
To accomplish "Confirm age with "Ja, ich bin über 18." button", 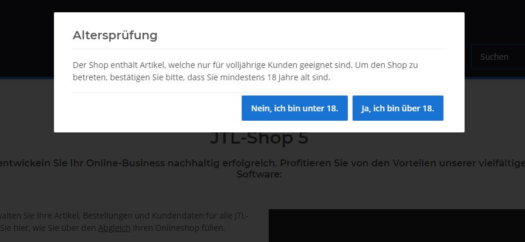I will (x=398, y=108).
